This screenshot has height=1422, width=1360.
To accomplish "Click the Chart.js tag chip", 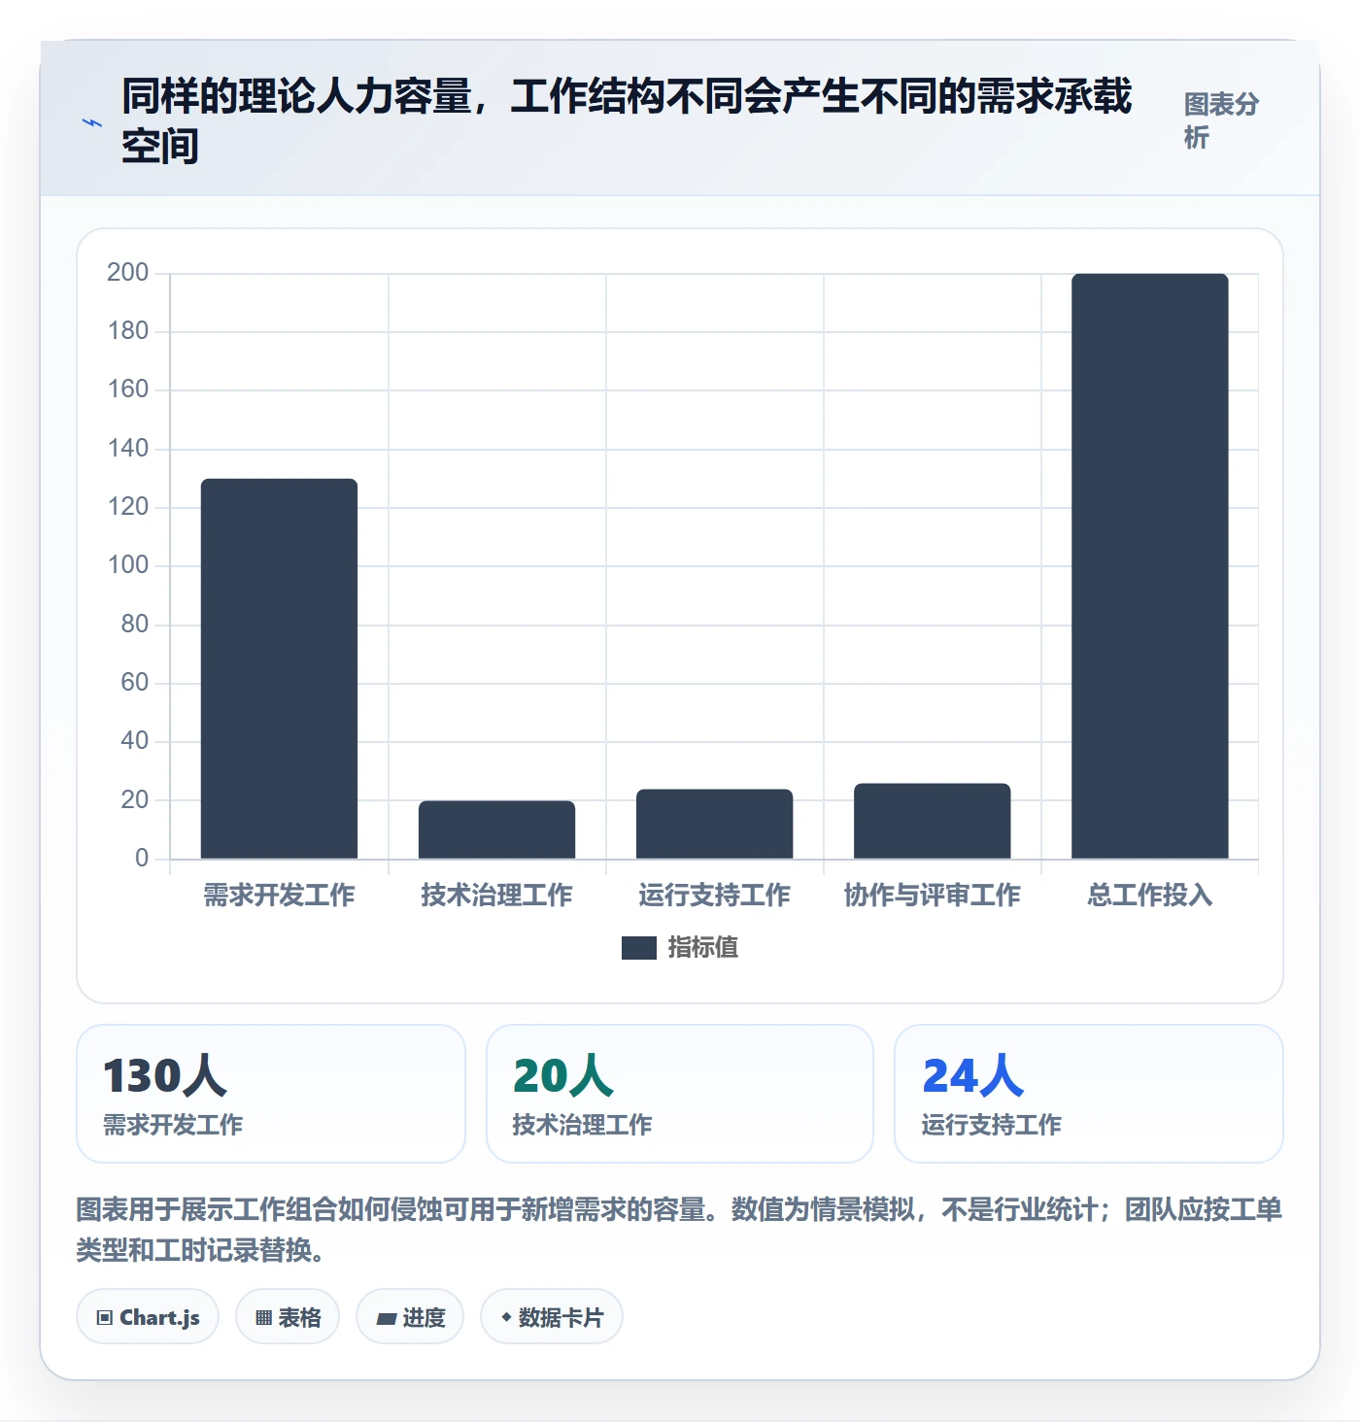I will pos(148,1317).
